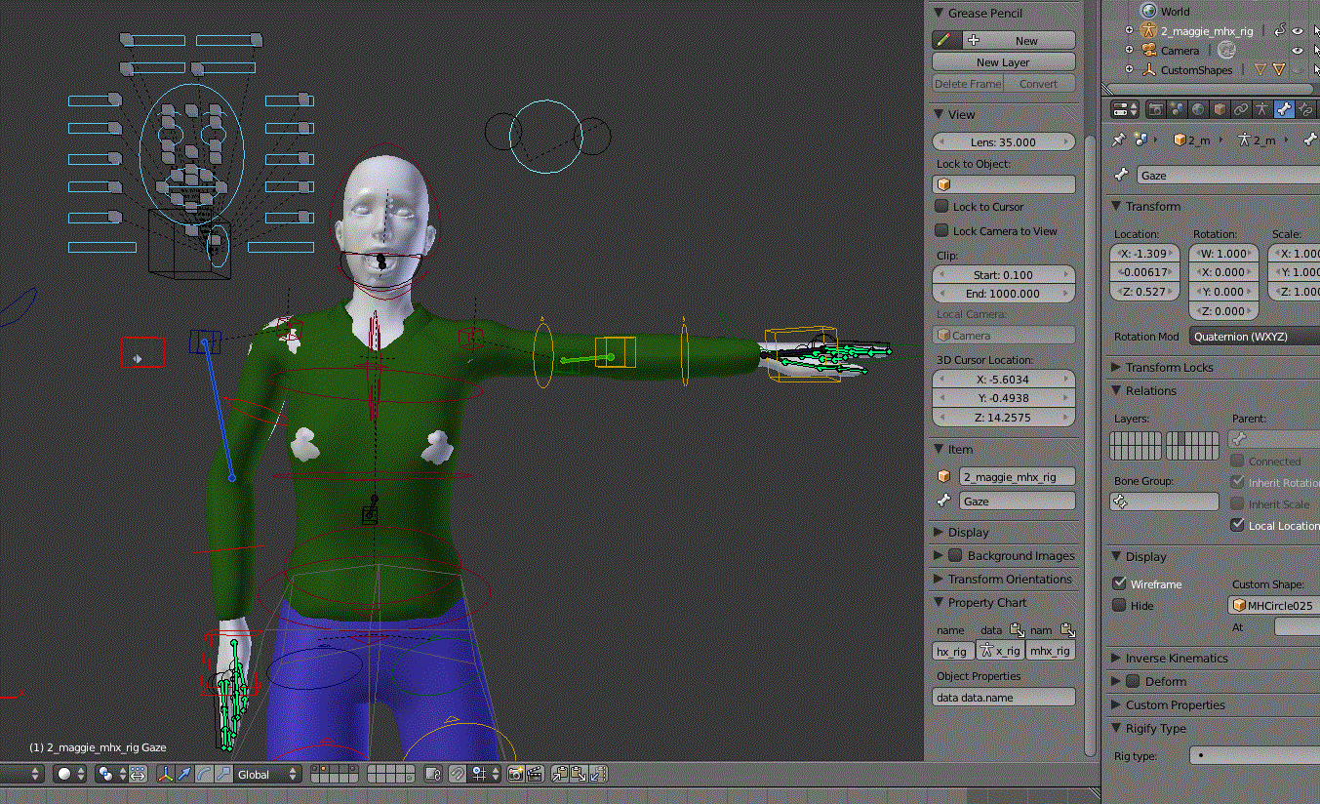Click the Delete Frame button
The height and width of the screenshot is (804, 1320).
point(968,83)
